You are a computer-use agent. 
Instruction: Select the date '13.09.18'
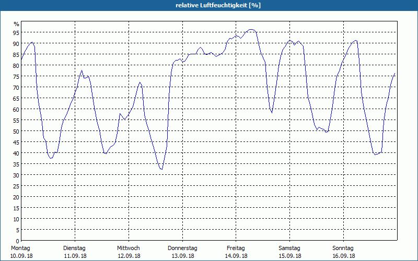click(183, 256)
